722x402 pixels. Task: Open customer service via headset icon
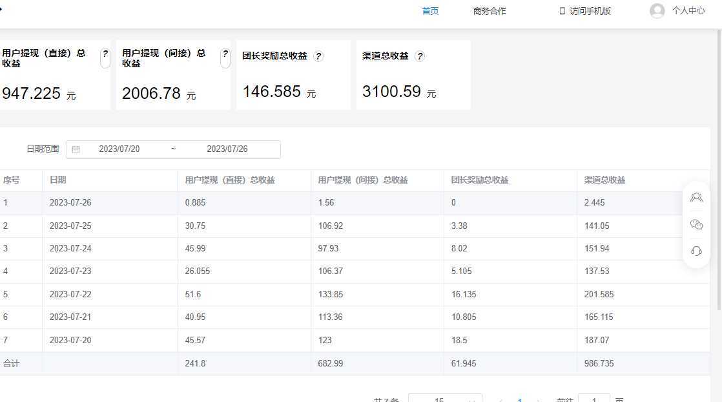(x=696, y=251)
